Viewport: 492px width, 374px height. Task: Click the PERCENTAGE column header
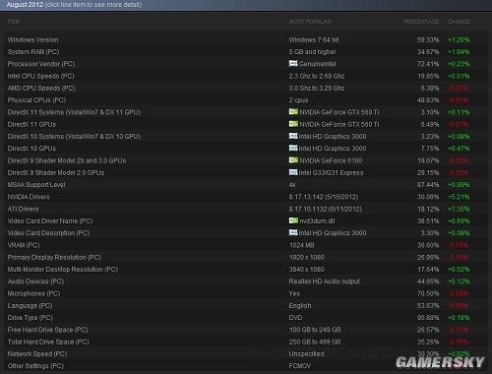click(x=421, y=22)
